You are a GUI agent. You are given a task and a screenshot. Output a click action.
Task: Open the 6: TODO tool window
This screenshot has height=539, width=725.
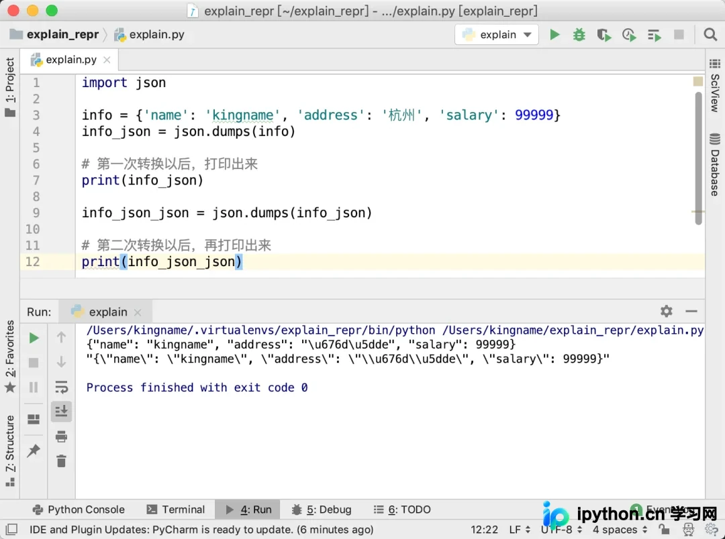[402, 510]
